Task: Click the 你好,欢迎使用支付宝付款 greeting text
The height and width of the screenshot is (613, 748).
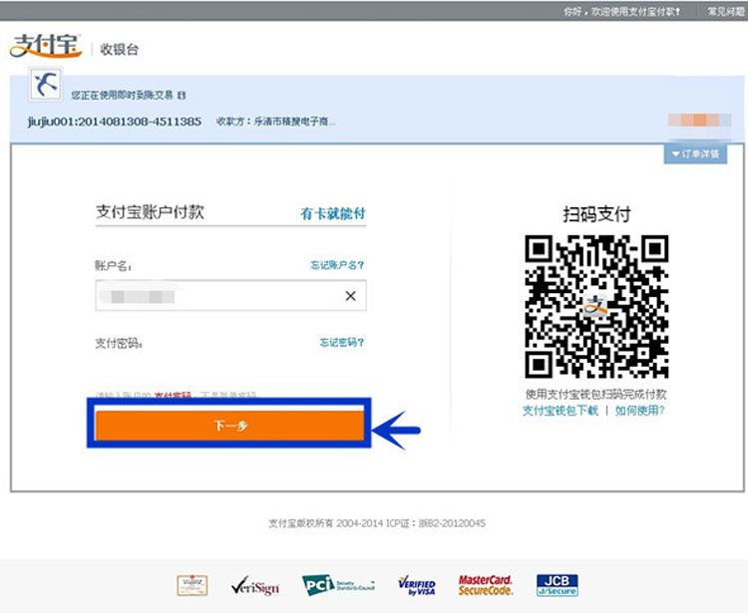Action: 621,11
